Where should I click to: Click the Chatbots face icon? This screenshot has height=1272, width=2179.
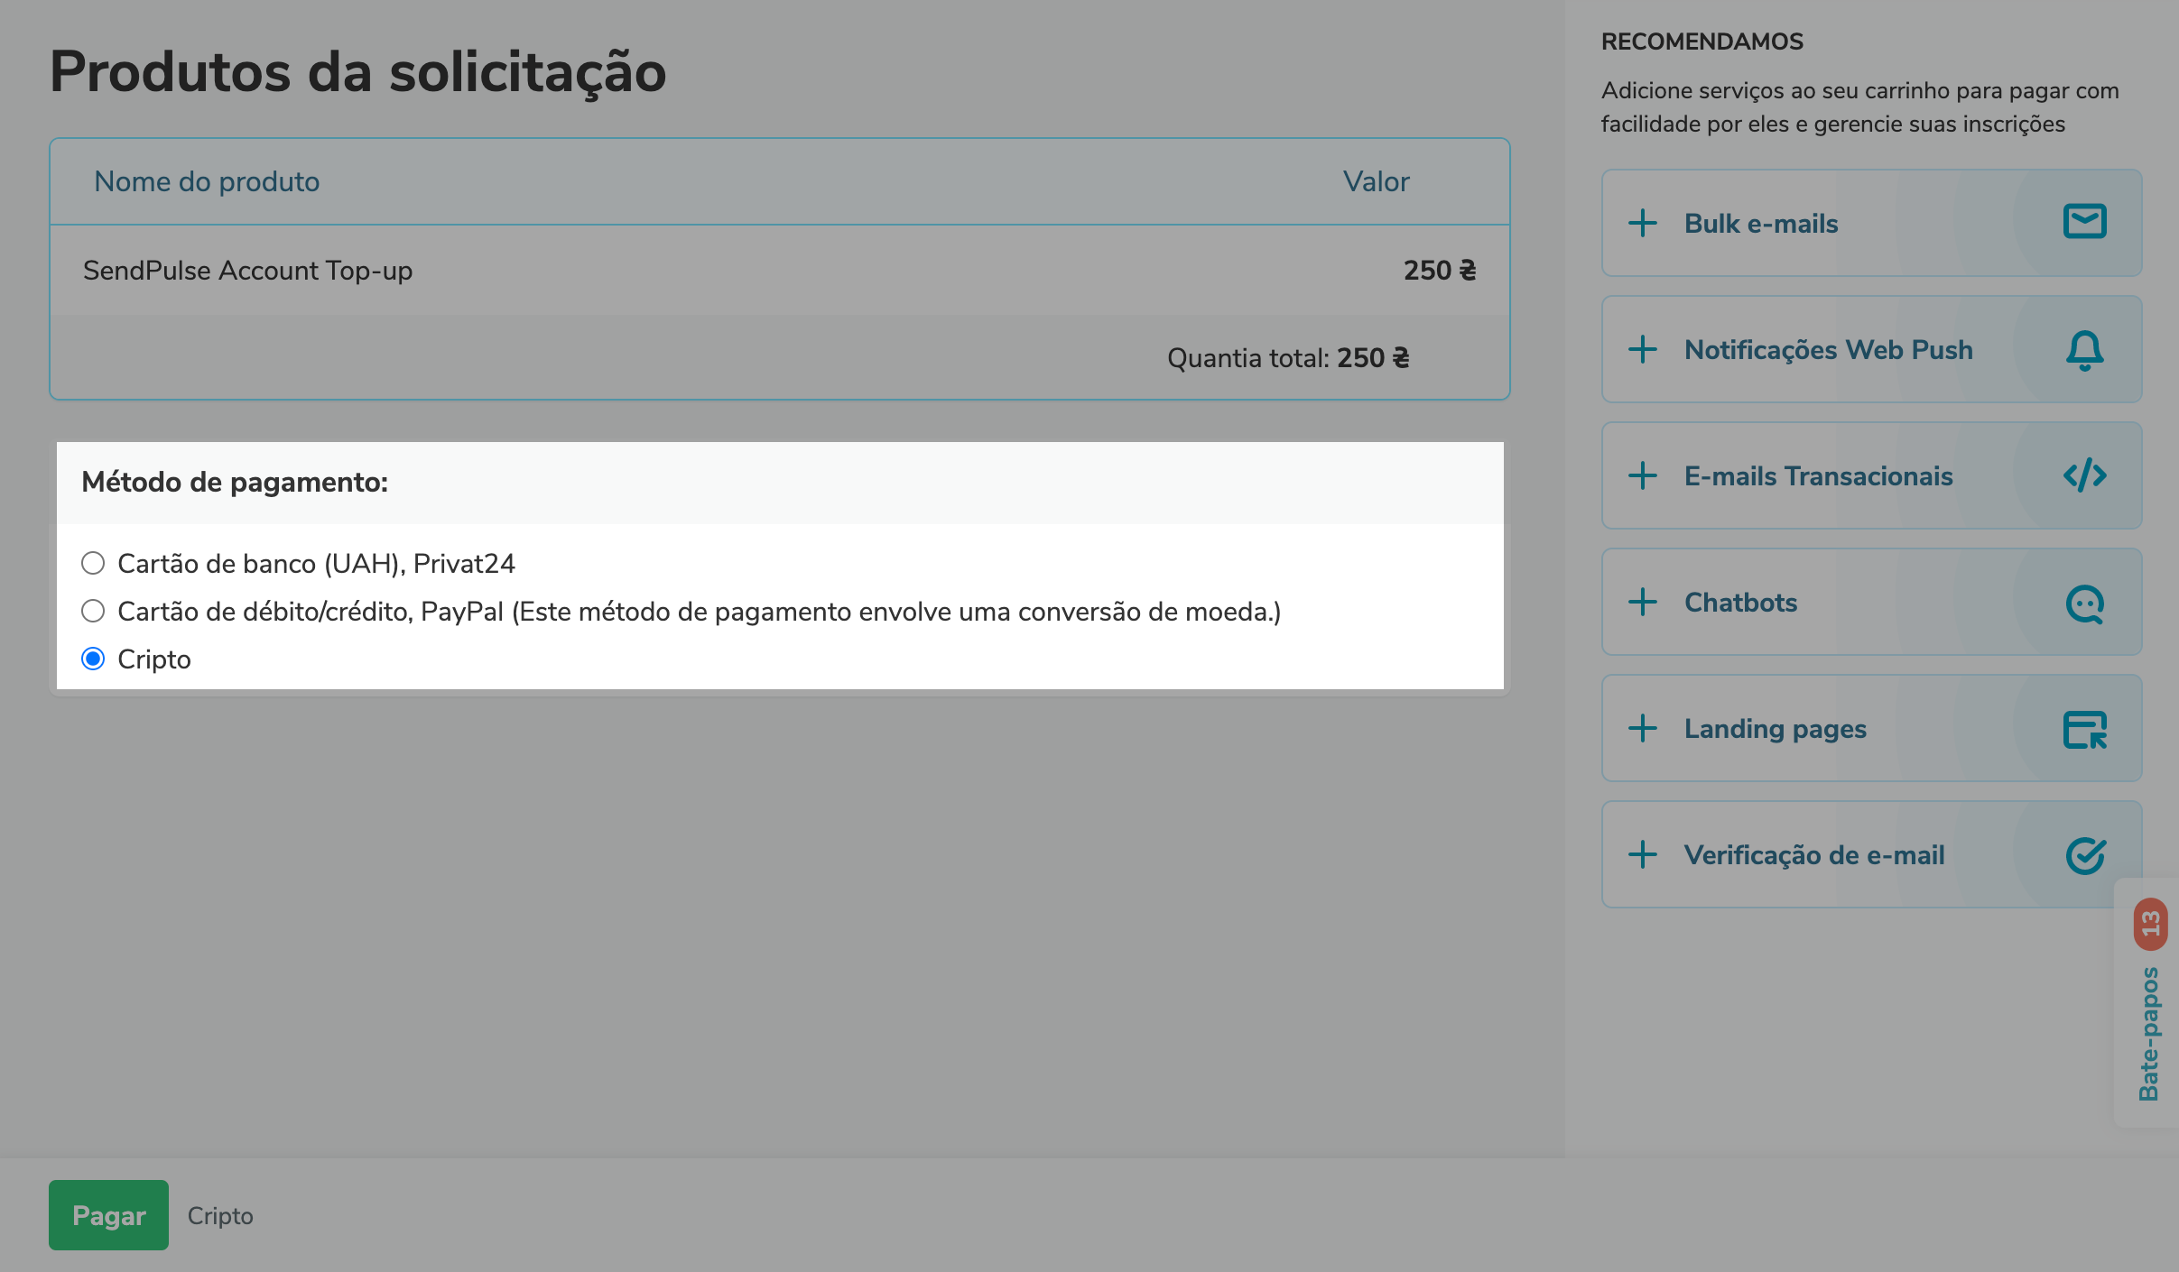pos(2084,604)
